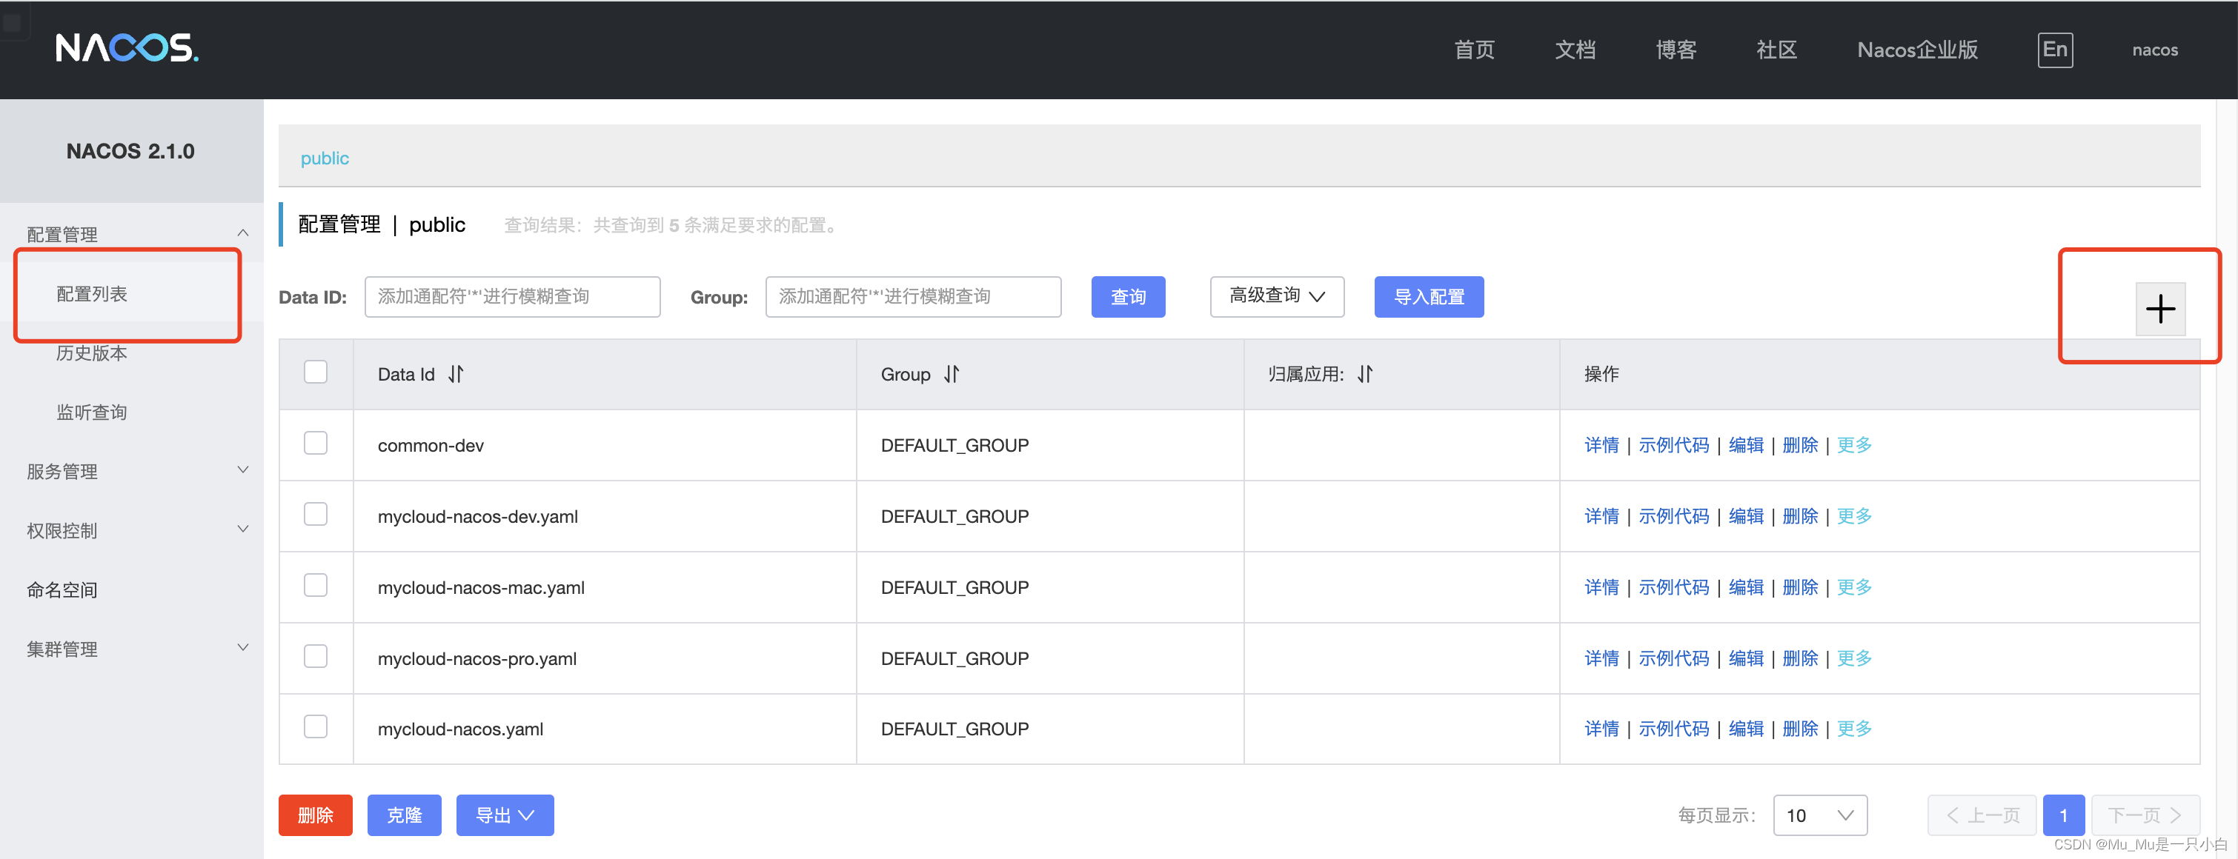
Task: Click 编辑 for mycloud-nacos-dev.yaml
Action: [x=1745, y=517]
